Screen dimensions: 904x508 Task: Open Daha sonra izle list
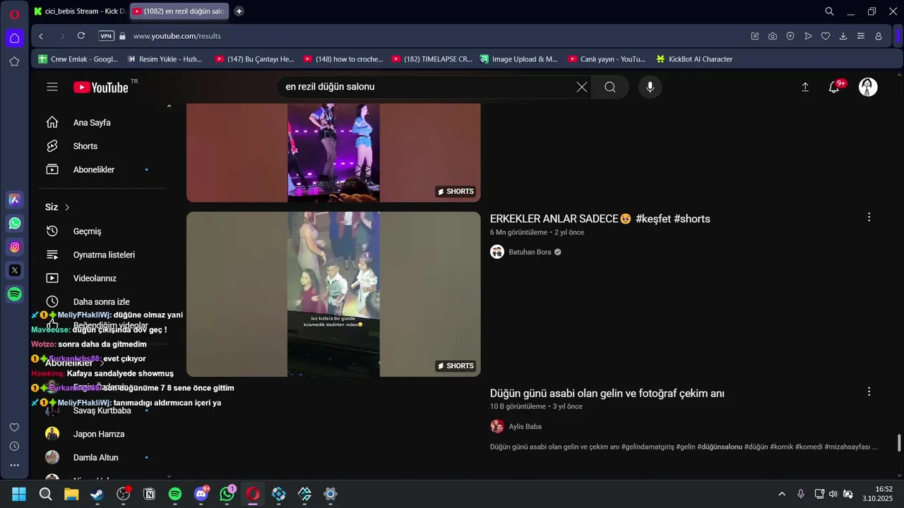[x=101, y=301]
